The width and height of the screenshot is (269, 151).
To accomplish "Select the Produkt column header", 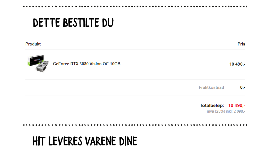I will point(33,44).
